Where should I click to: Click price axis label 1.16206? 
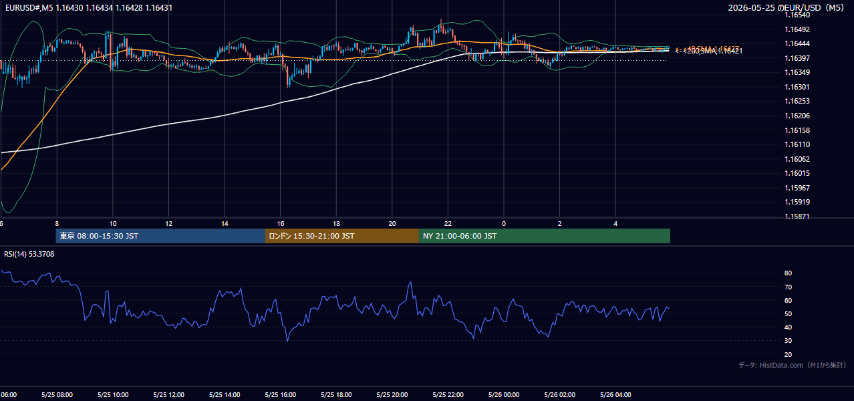click(797, 116)
